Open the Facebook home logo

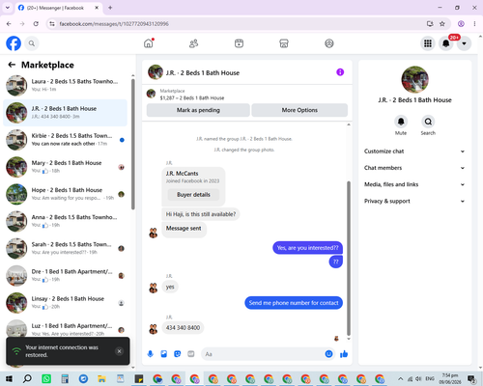(x=14, y=43)
